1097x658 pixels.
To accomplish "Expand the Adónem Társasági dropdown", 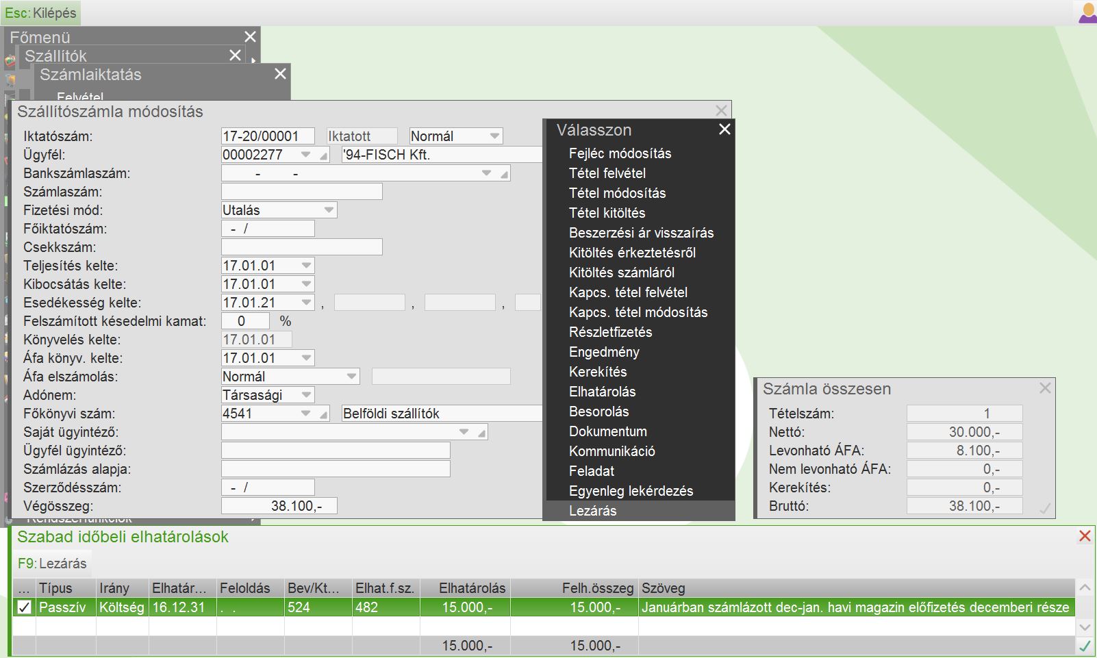I will (306, 395).
